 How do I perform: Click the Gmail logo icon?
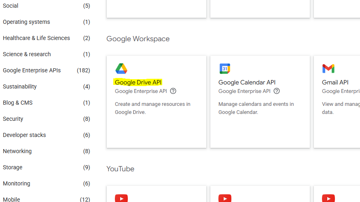coord(328,69)
